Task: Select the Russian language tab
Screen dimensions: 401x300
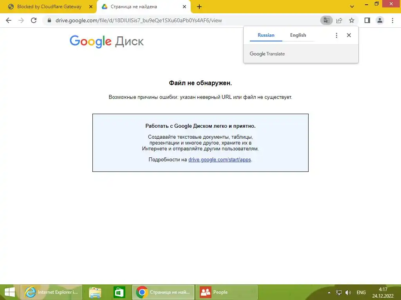Action: click(x=266, y=35)
